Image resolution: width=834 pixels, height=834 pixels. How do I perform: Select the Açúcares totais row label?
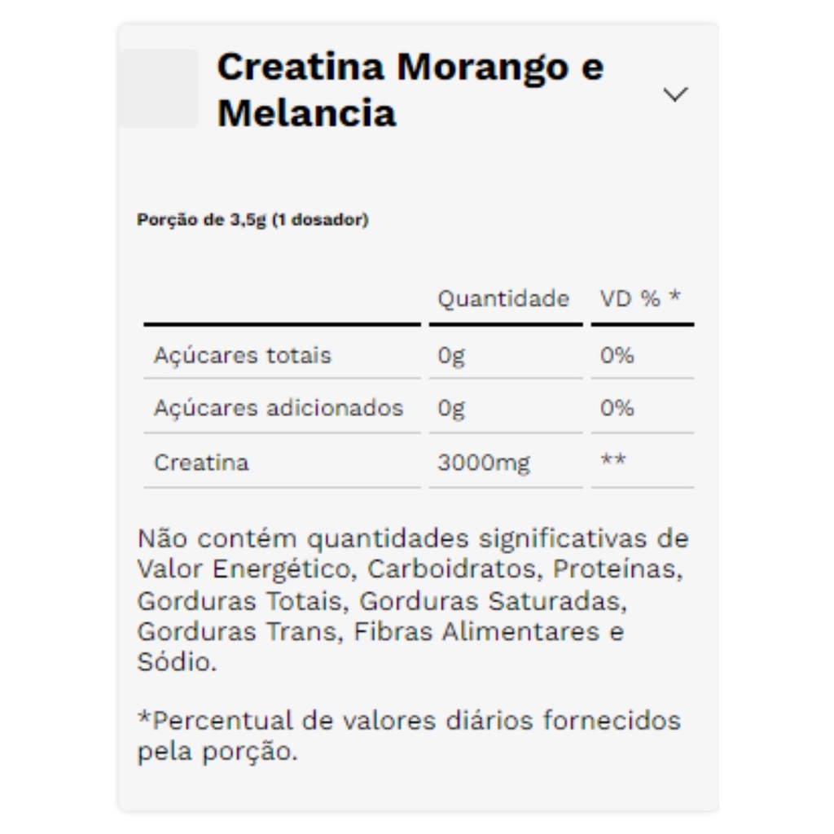(x=243, y=356)
